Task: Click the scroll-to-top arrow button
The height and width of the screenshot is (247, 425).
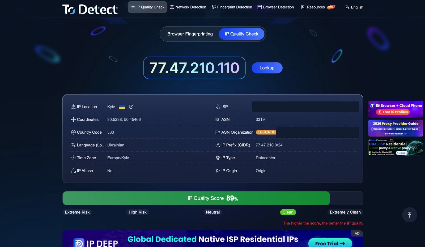Action: (x=410, y=215)
